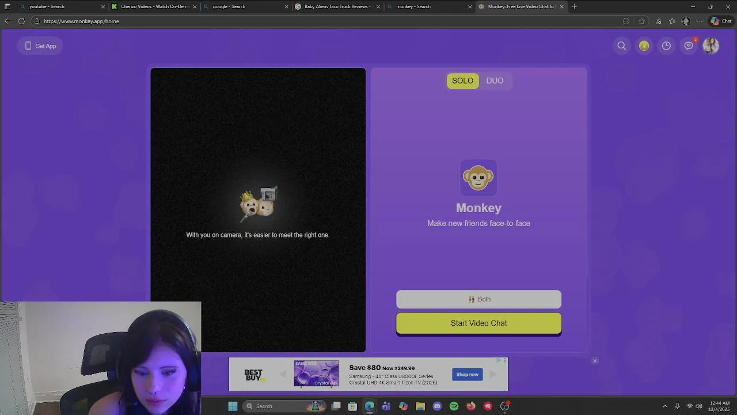The image size is (737, 415).
Task: Click the Best Buy logo in the ad
Action: [x=253, y=375]
